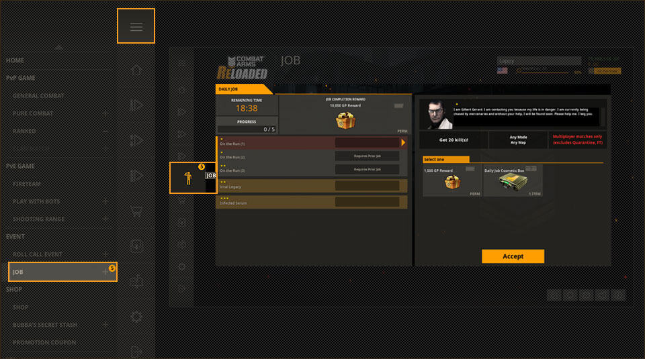Image resolution: width=645 pixels, height=359 pixels.
Task: Open the JOB menu entry
Action: click(62, 272)
